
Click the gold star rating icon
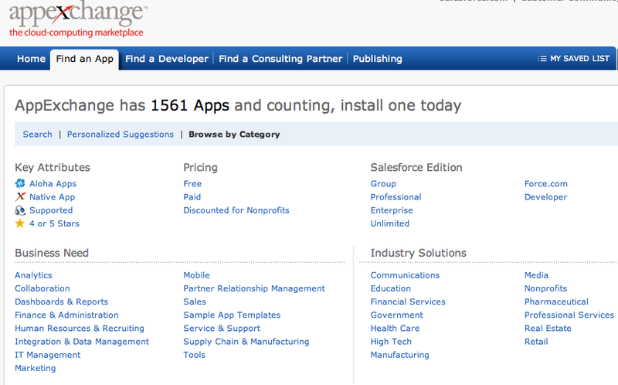(20, 223)
